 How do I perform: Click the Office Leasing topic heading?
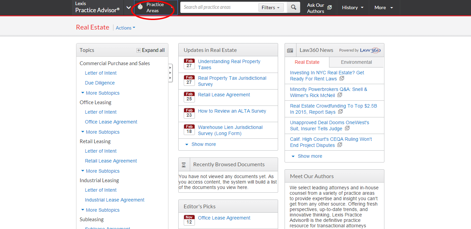tap(95, 102)
